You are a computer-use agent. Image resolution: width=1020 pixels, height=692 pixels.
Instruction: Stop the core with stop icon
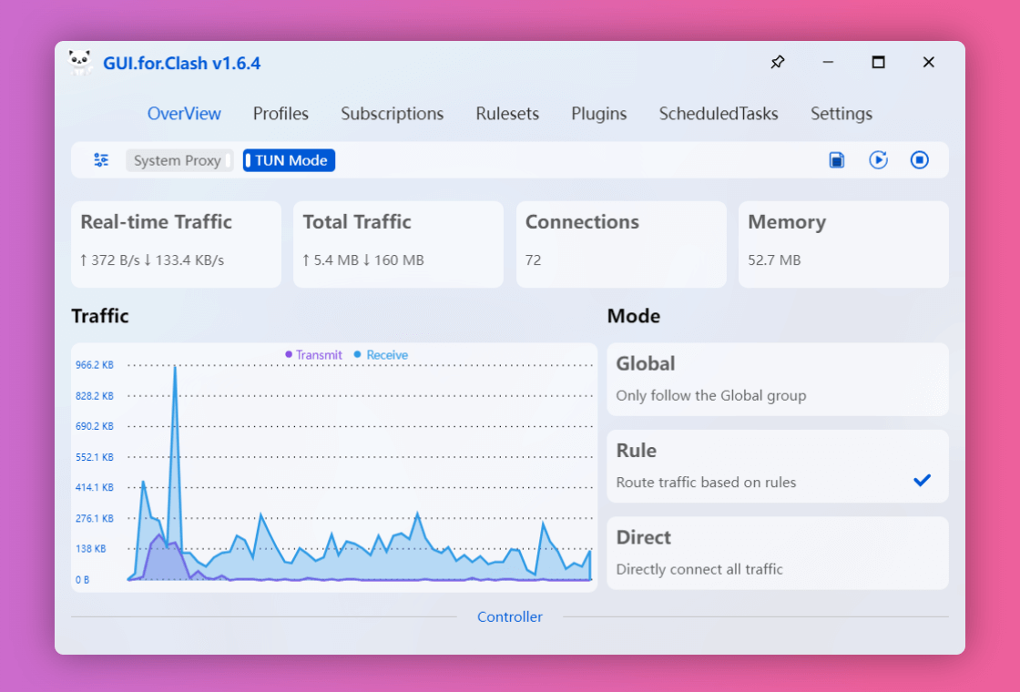click(919, 160)
